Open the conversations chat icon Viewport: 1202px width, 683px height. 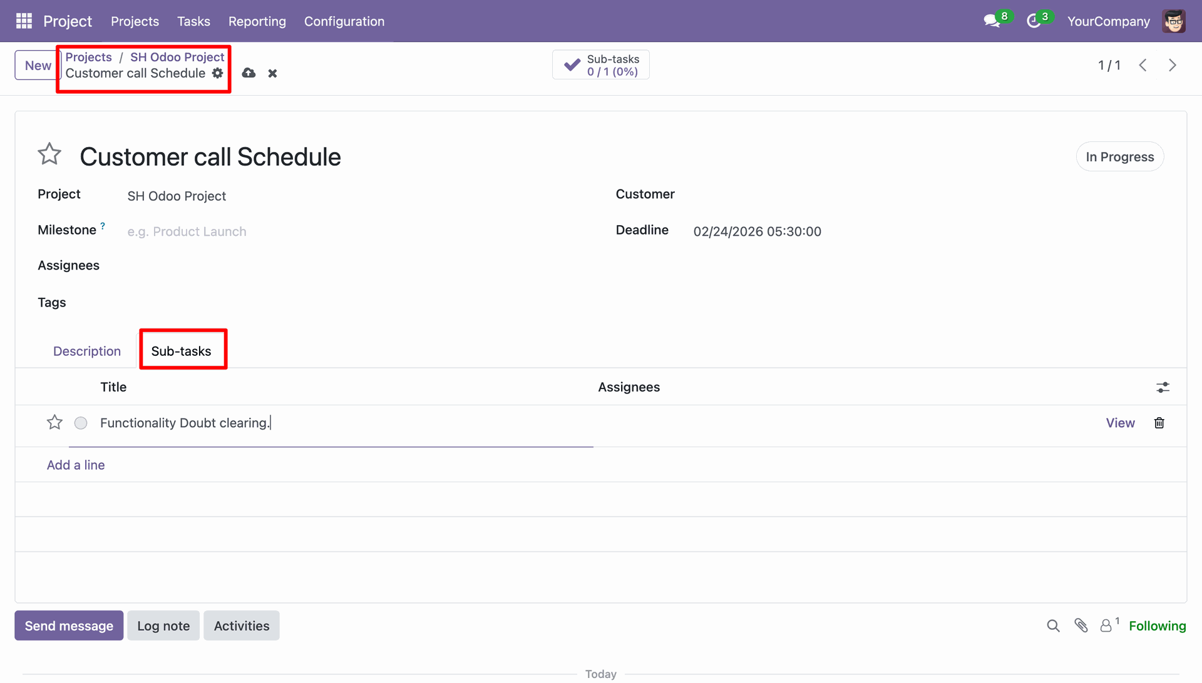click(x=992, y=21)
